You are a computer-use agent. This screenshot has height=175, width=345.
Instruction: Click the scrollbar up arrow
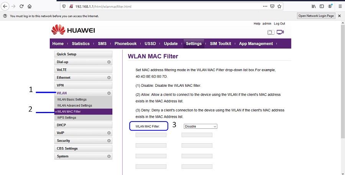click(343, 23)
